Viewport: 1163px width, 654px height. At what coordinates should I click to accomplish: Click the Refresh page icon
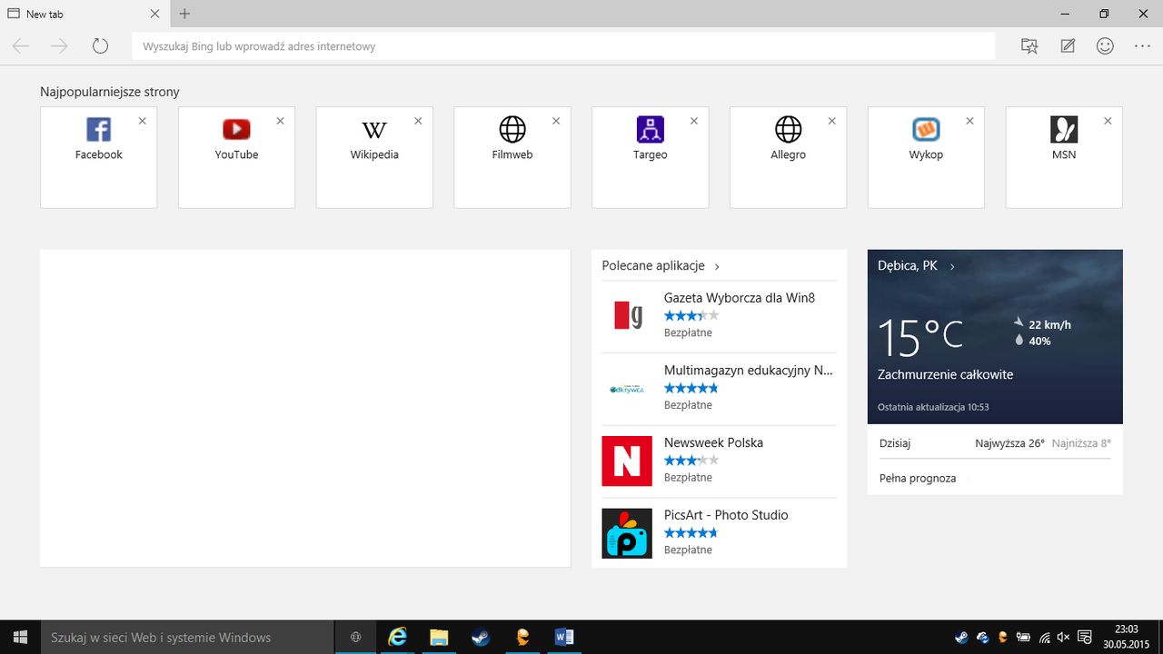[x=100, y=46]
